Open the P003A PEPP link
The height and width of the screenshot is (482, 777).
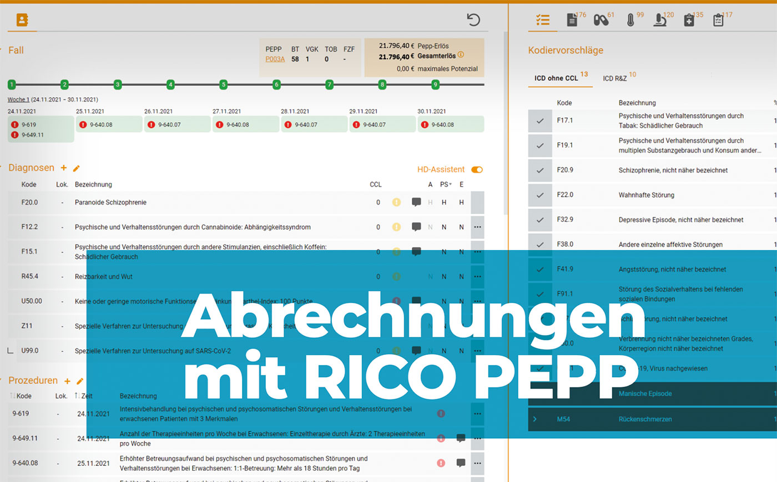(x=275, y=59)
